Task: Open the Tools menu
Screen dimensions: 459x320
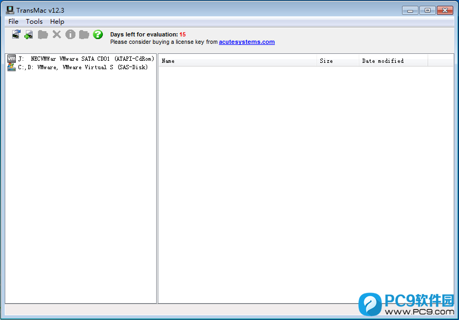Action: (34, 22)
